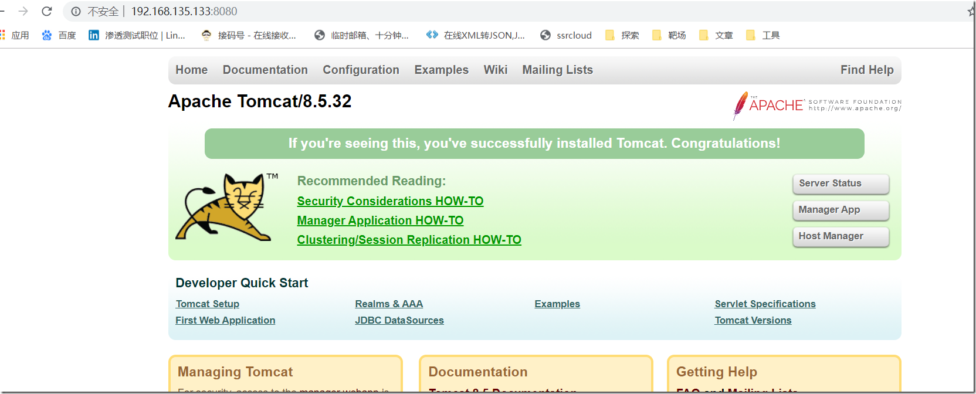Click the Manager App button
The height and width of the screenshot is (394, 976).
click(x=841, y=210)
